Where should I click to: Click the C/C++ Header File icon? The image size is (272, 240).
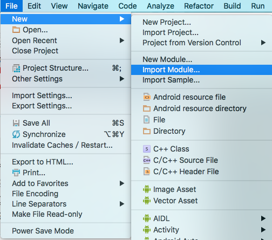(147, 172)
